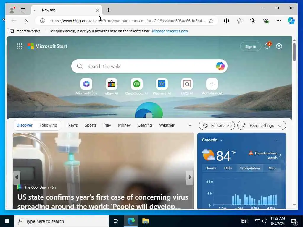Open Collections panel
Screen dimensions: 303x227
(253, 21)
